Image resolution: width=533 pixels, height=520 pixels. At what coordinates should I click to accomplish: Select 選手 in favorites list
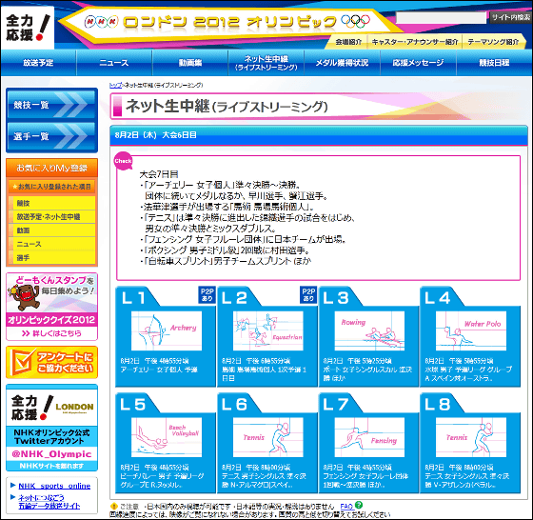[51, 257]
